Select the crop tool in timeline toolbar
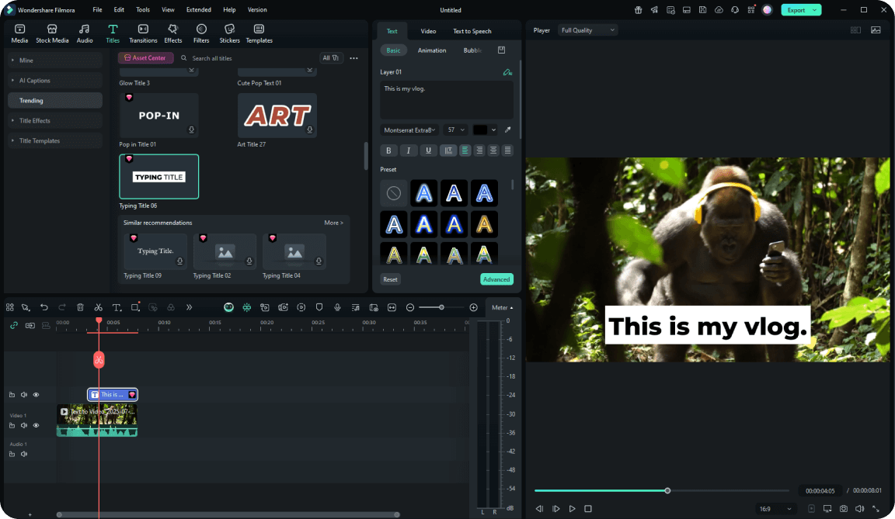Viewport: 895px width, 519px height. pyautogui.click(x=135, y=308)
